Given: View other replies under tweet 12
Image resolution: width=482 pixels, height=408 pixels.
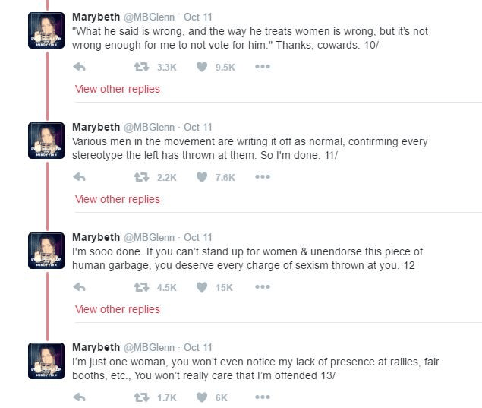Looking at the screenshot, I should tap(118, 309).
